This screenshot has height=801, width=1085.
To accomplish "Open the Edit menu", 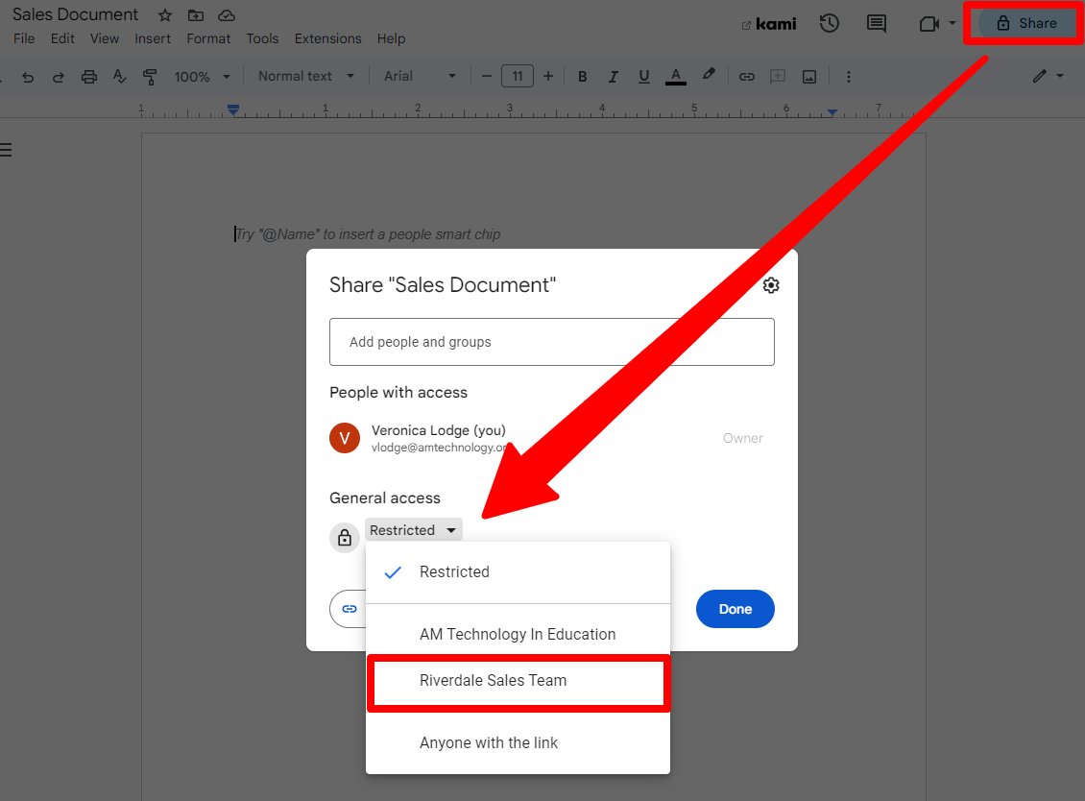I will [x=62, y=38].
